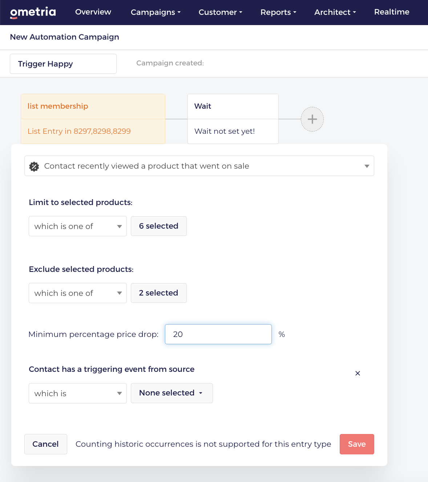Remove the triggering event source condition

(x=358, y=373)
